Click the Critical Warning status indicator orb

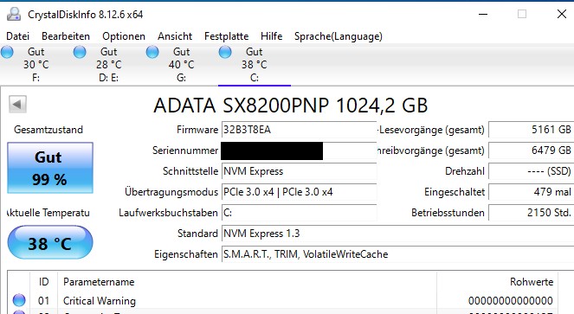19,300
